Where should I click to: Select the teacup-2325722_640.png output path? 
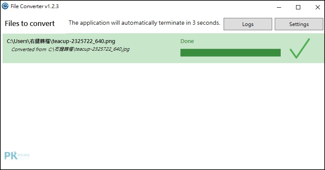click(x=61, y=41)
